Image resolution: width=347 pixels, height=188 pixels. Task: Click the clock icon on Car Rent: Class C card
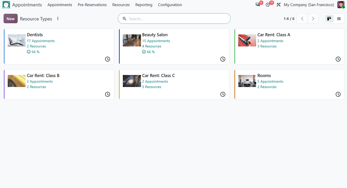[223, 94]
